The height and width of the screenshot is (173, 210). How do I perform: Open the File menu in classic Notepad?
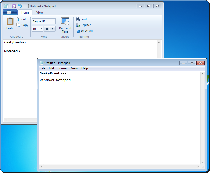tap(43, 68)
